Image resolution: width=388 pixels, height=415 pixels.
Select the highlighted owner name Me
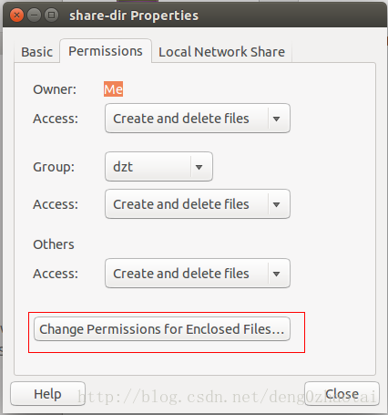(x=113, y=89)
